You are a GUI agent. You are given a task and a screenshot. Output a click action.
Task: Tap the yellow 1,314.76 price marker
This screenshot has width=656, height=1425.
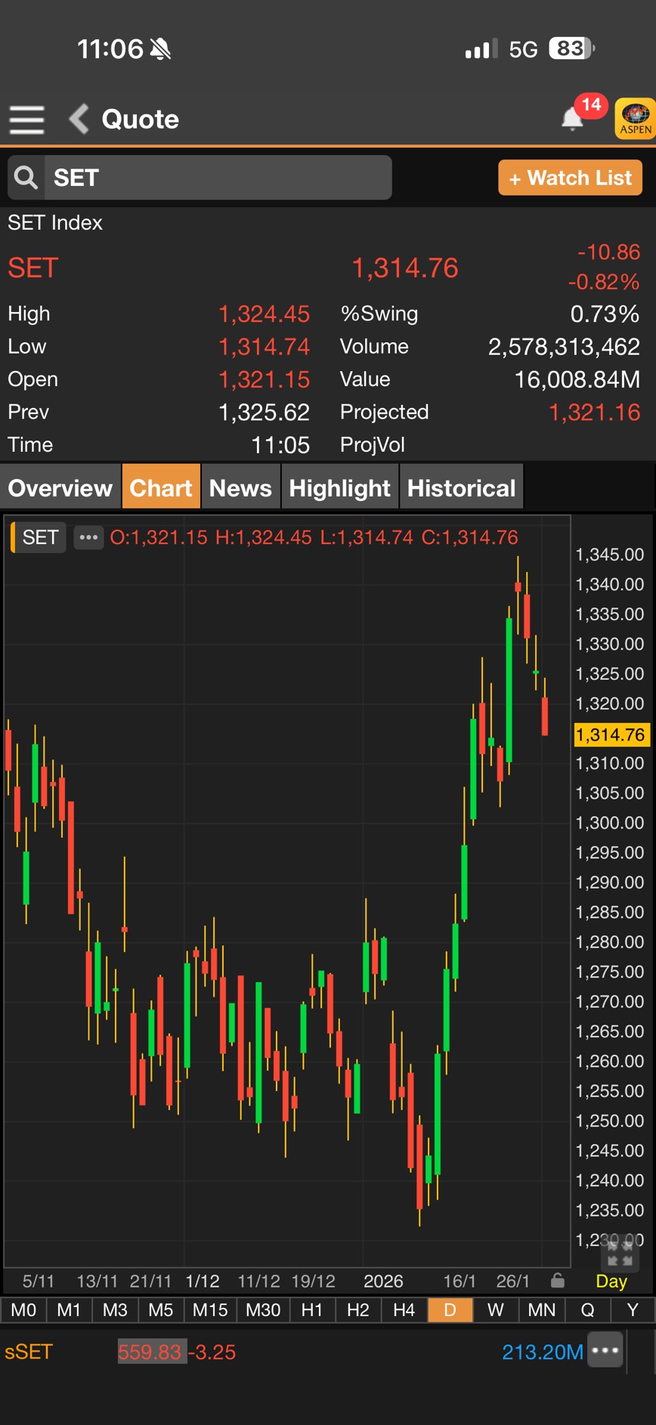[611, 734]
